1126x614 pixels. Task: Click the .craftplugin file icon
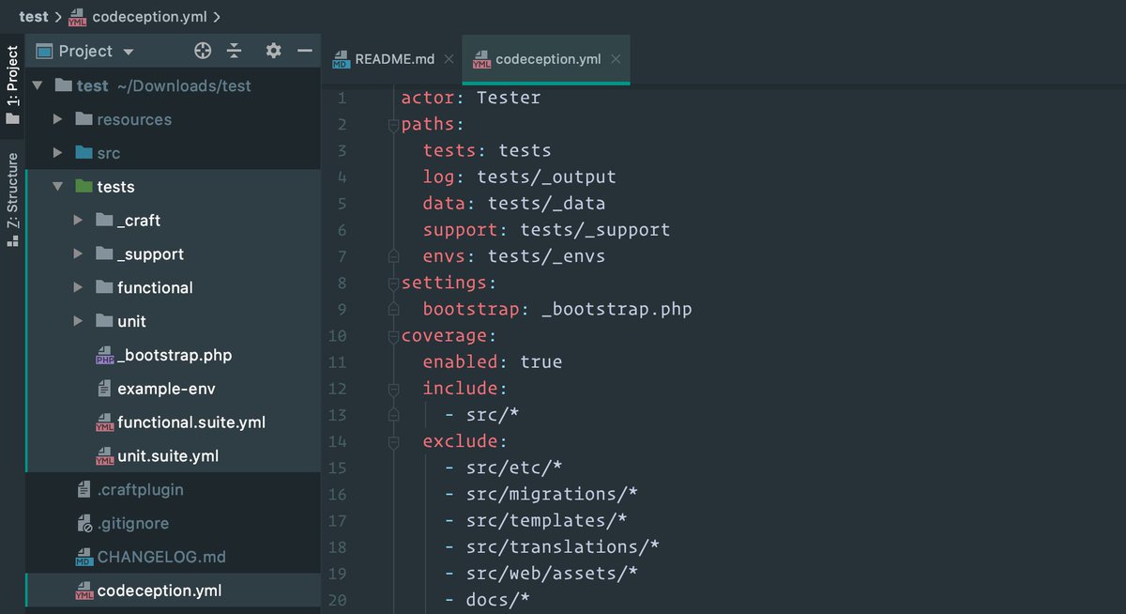[84, 489]
